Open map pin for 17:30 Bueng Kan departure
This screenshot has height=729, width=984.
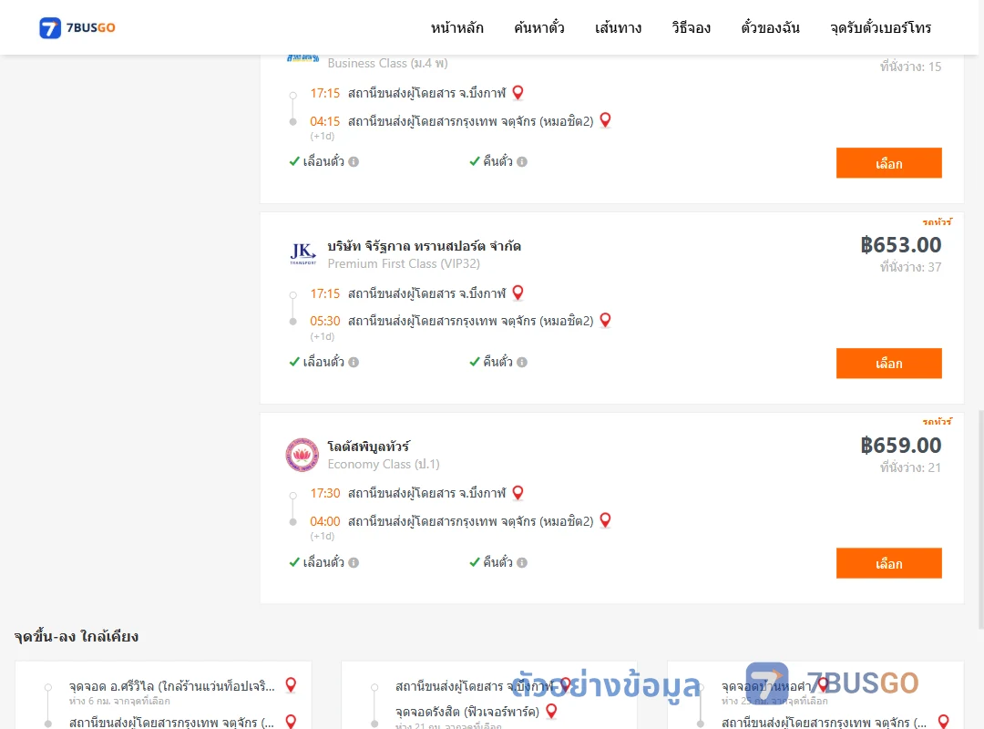tap(518, 493)
